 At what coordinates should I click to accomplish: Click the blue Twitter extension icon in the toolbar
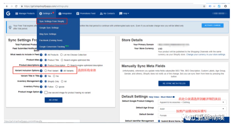coord(219,6)
